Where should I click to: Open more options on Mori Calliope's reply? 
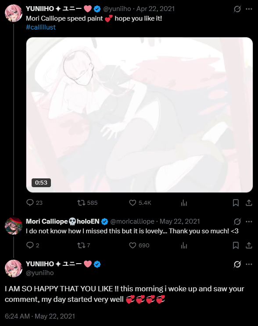[x=249, y=221]
